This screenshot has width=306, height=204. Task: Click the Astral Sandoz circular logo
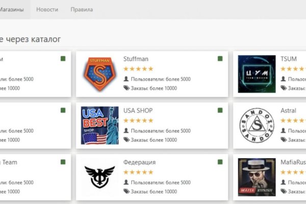[257, 125]
